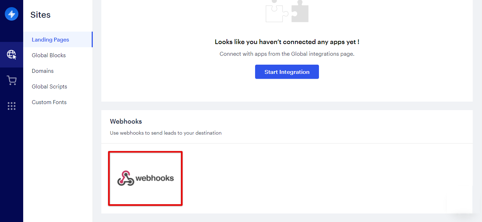482x222 pixels.
Task: Open the apps grid icon
Action: click(x=11, y=106)
